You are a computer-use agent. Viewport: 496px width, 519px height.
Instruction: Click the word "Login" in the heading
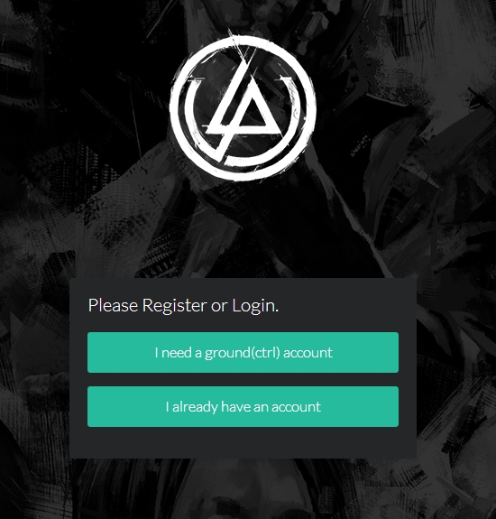click(253, 305)
